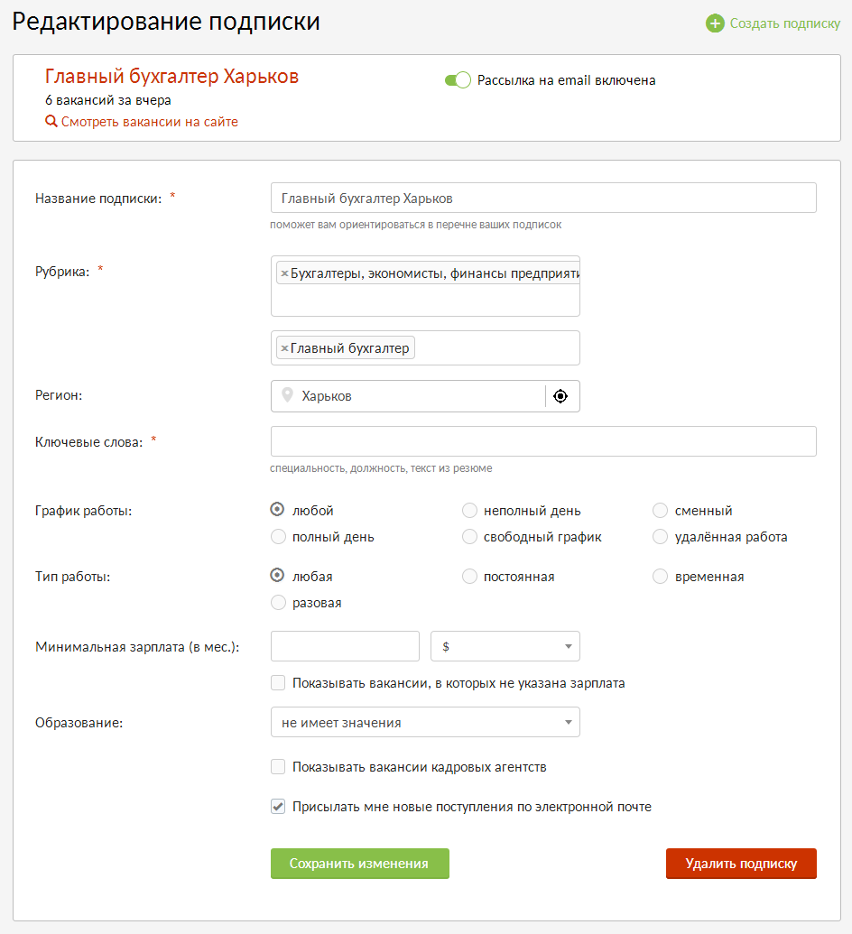Check Показывать вакансии без указанной зарплаты
This screenshot has height=934, width=852.
278,683
